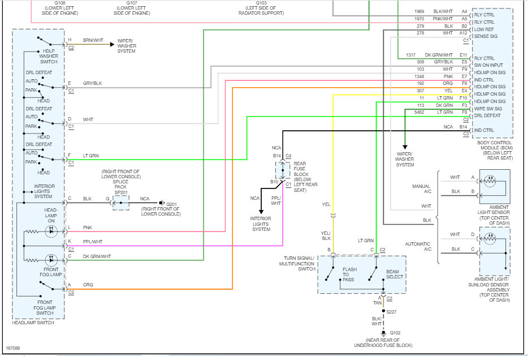528x356 pixels.
Task: Click BCM pin label A12
Action: pos(464,33)
